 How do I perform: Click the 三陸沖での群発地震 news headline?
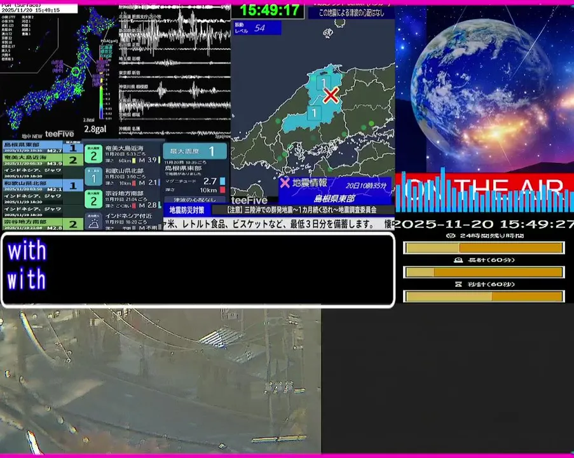[x=303, y=210]
